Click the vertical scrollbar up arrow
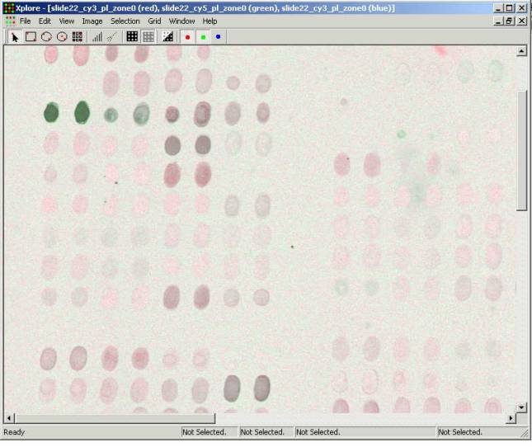This screenshot has width=532, height=447. (x=521, y=51)
